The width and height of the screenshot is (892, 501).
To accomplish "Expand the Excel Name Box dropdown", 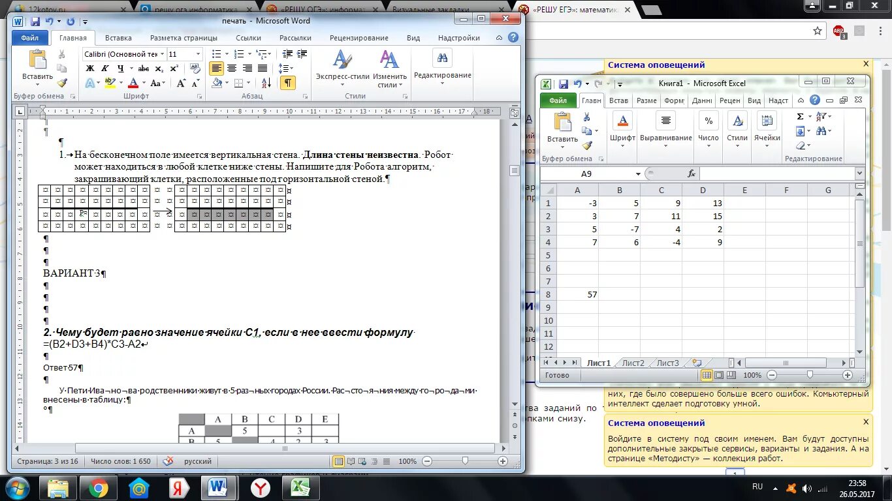I will 638,174.
